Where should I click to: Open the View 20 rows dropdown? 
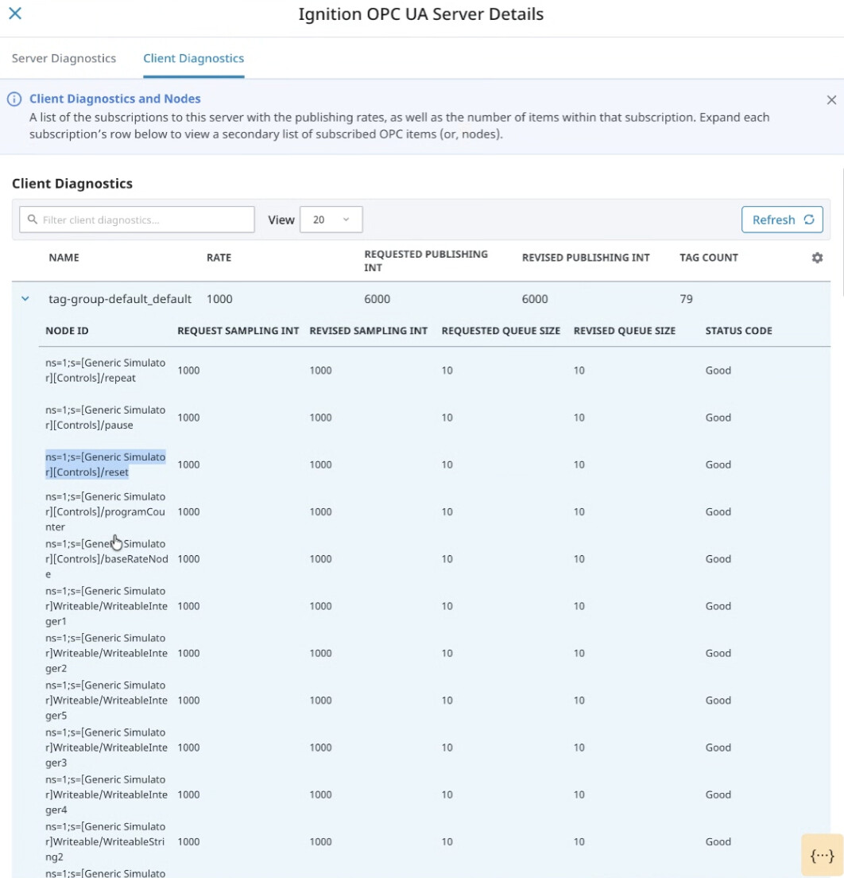(331, 219)
